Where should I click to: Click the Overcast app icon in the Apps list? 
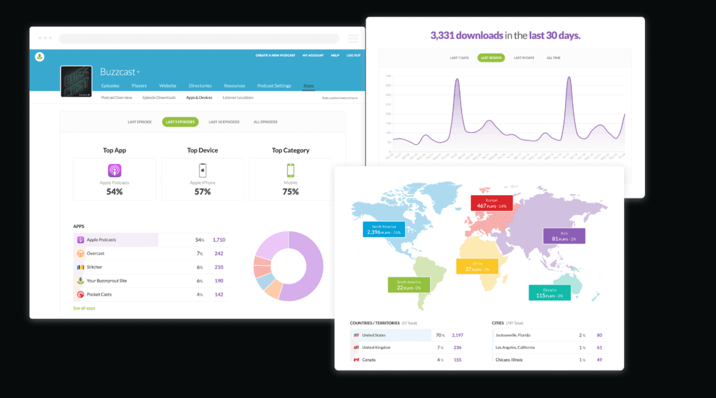(x=81, y=254)
